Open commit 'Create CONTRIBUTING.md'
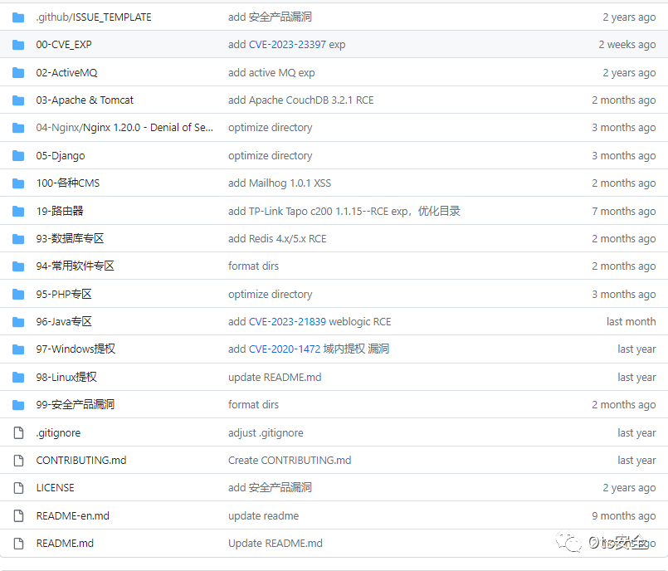668x571 pixels. pyautogui.click(x=290, y=461)
